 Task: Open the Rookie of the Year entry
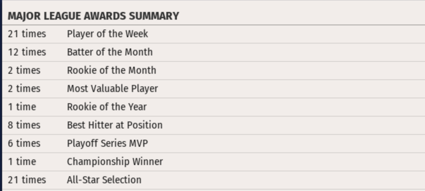coord(107,107)
